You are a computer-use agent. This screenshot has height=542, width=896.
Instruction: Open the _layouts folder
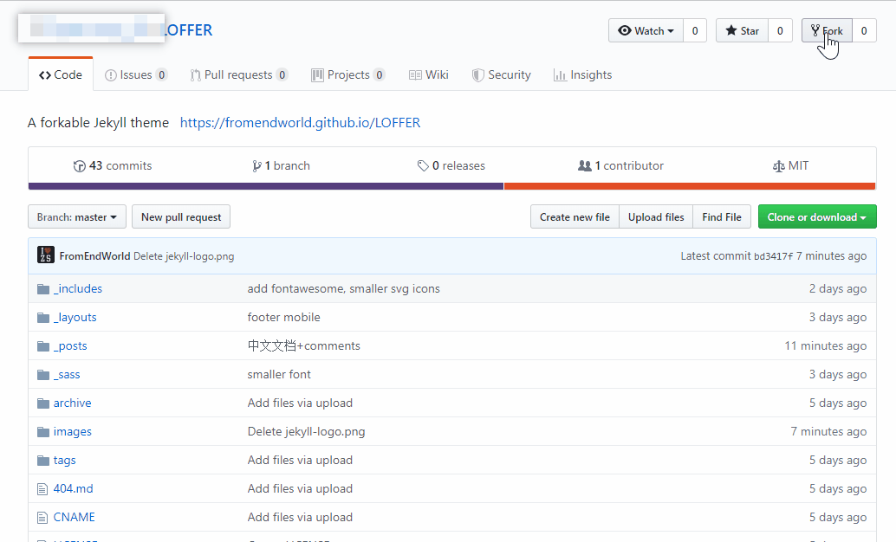(x=75, y=318)
